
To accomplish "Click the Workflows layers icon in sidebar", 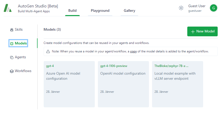I will pos(12,71).
